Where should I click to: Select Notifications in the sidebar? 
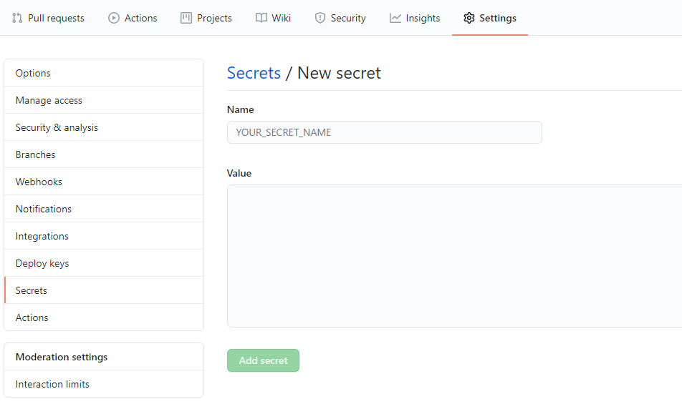click(x=104, y=209)
